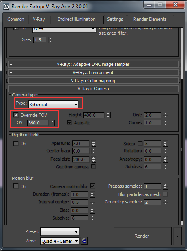Check Blur particles as mesh
The width and height of the screenshot is (187, 251).
(x=165, y=194)
